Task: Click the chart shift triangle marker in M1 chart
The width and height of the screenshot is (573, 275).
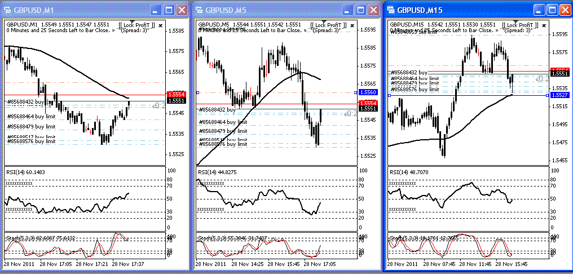Action: (132, 23)
